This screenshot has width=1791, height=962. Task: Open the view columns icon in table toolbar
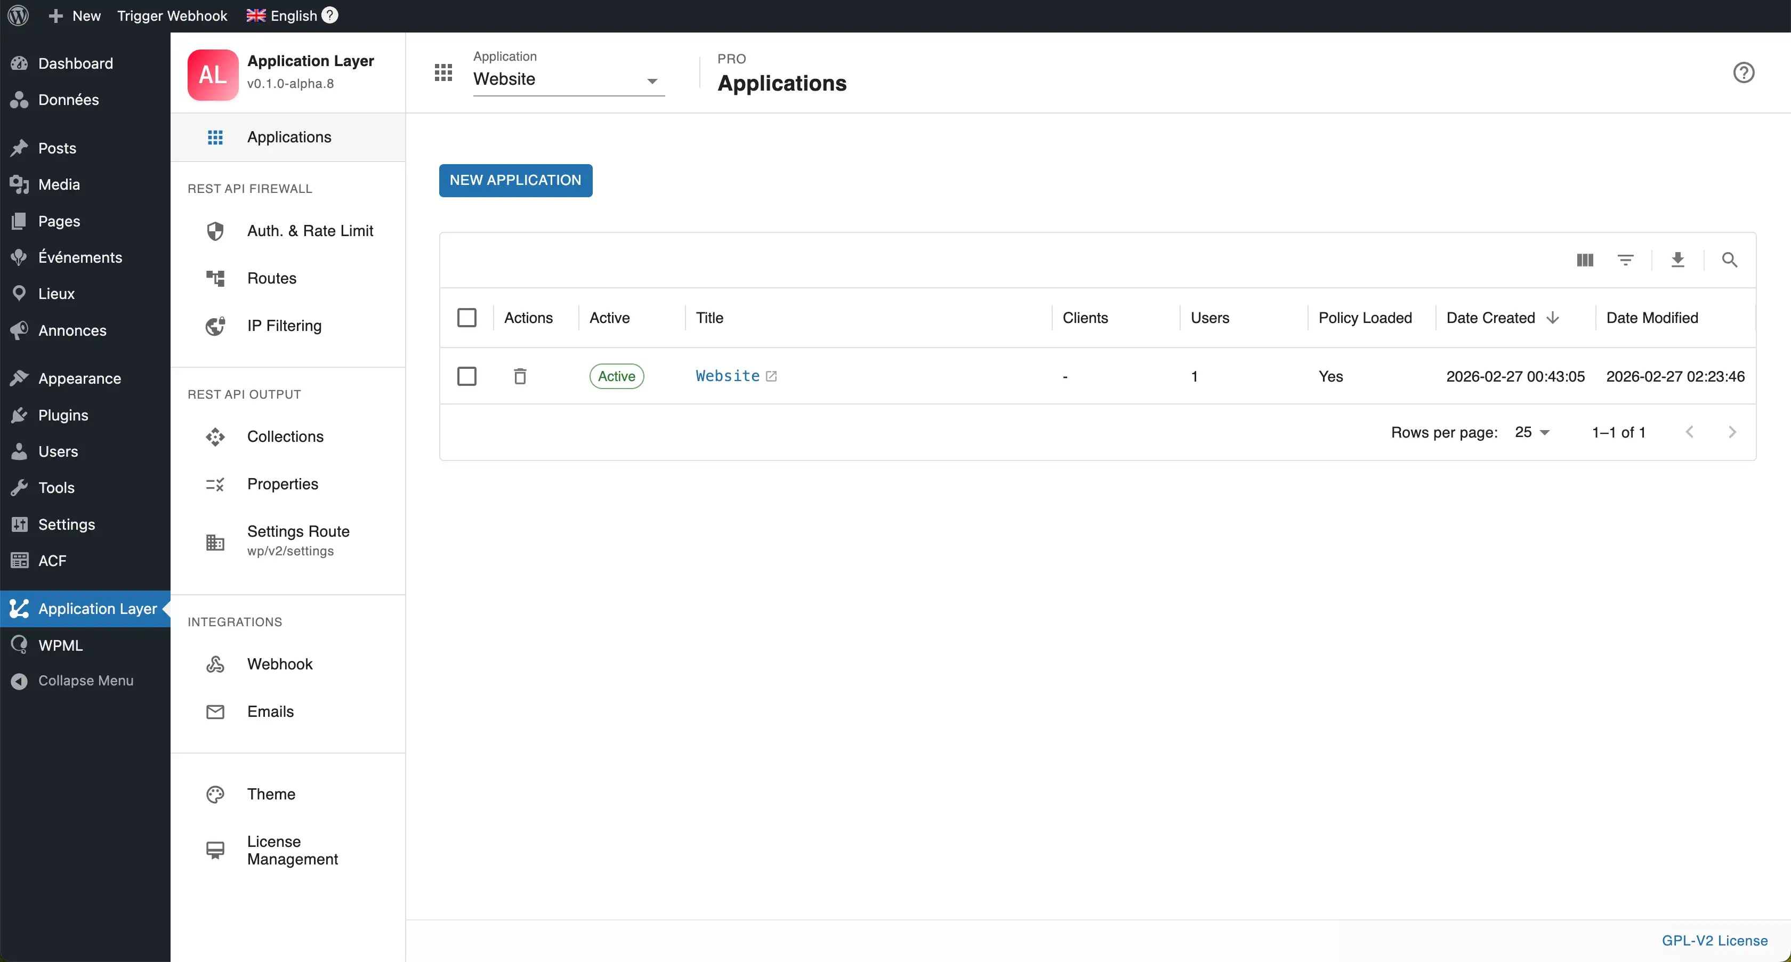pyautogui.click(x=1585, y=260)
